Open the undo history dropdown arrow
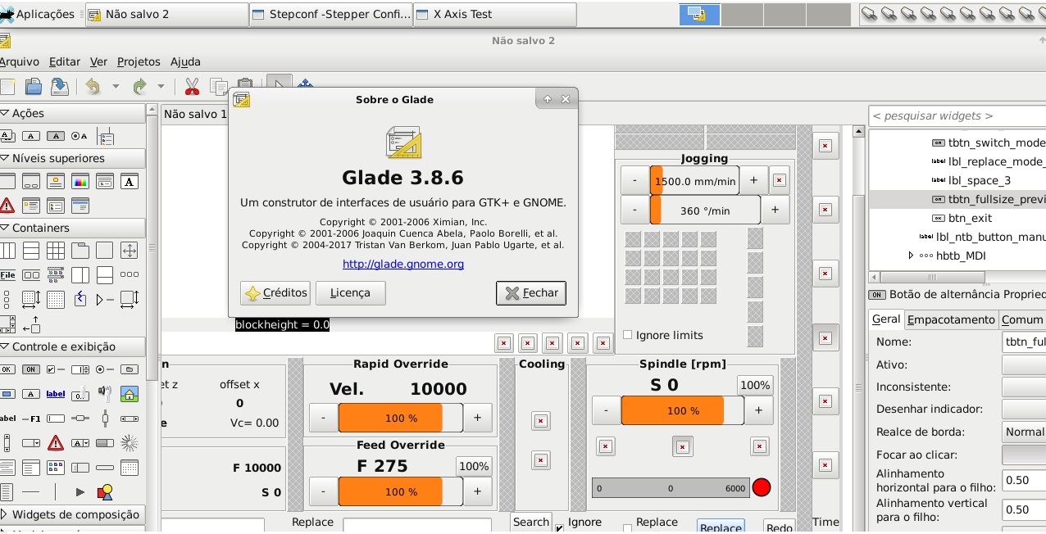The width and height of the screenshot is (1046, 534). click(x=116, y=86)
